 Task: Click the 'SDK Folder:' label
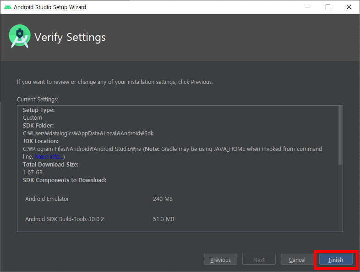point(38,126)
